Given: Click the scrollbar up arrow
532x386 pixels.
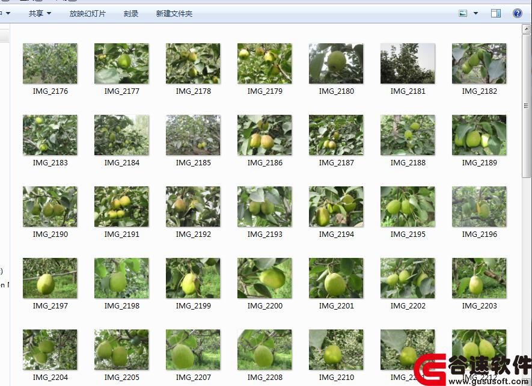Looking at the screenshot, I should click(526, 29).
